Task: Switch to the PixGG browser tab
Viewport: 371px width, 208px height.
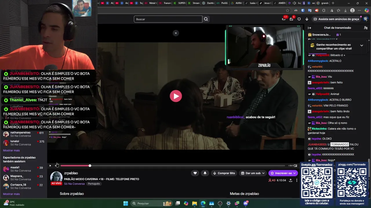Action: pyautogui.click(x=222, y=3)
